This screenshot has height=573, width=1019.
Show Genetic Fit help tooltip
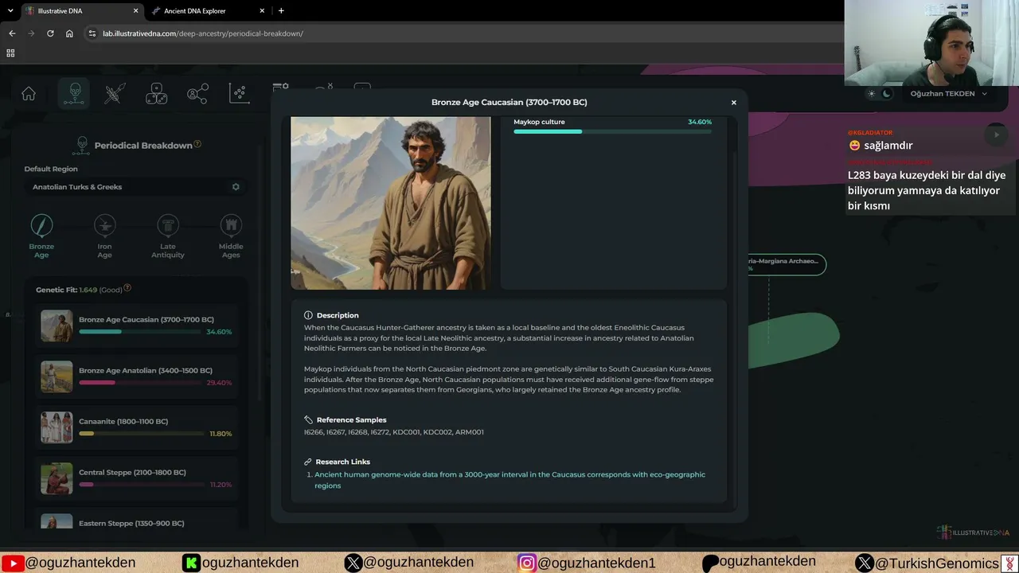pyautogui.click(x=127, y=288)
